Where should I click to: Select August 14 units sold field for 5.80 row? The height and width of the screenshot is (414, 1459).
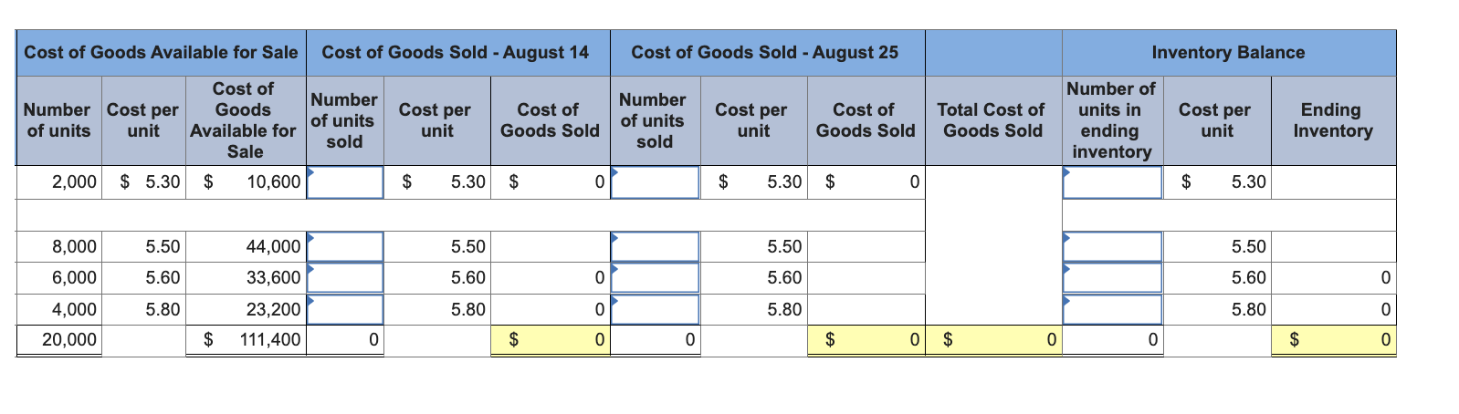click(x=345, y=309)
